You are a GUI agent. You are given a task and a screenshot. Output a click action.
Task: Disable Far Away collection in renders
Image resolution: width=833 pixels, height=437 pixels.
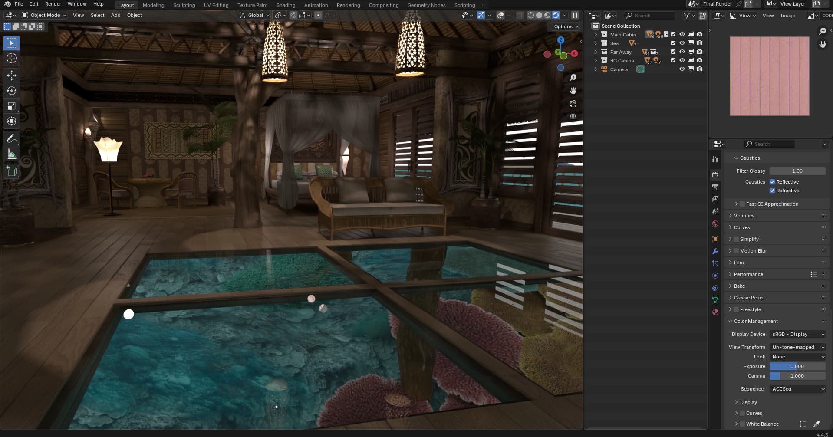(699, 52)
